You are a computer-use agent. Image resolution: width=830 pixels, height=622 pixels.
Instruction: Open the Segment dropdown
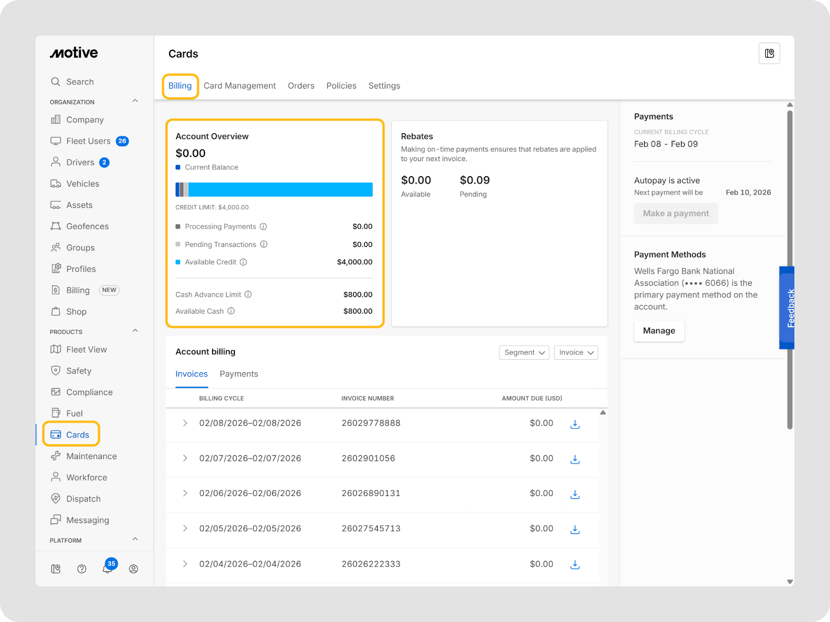coord(524,352)
